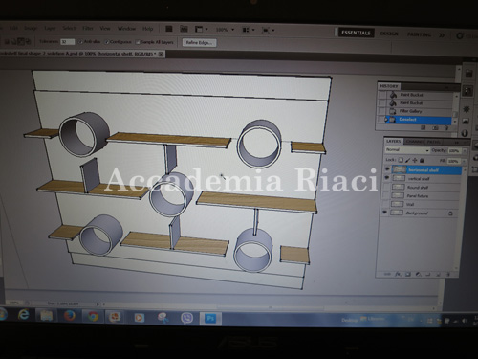Expand the layer Opacity slider arrow
Screen dimensions: 478x359
point(465,151)
